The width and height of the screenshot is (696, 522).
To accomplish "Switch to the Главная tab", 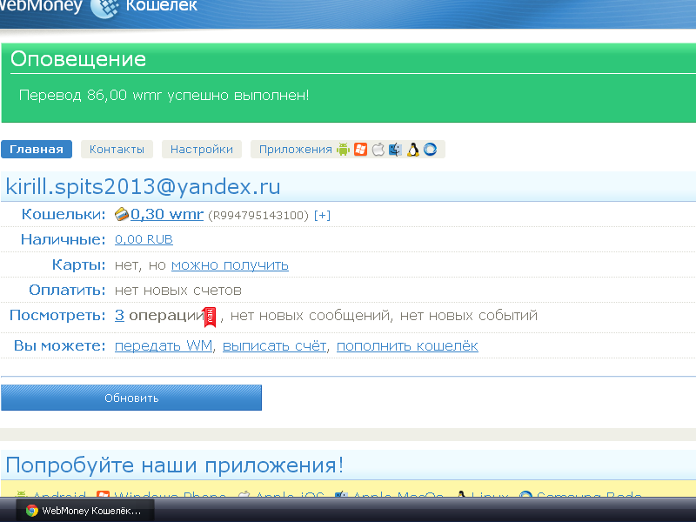I will coord(37,149).
